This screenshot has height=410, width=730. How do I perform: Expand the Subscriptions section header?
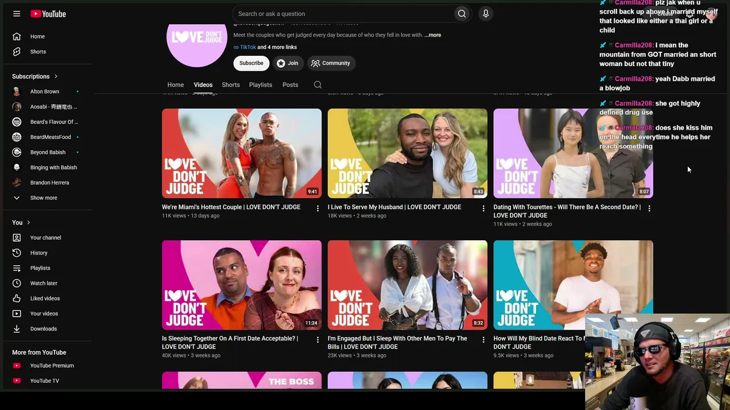coord(35,76)
